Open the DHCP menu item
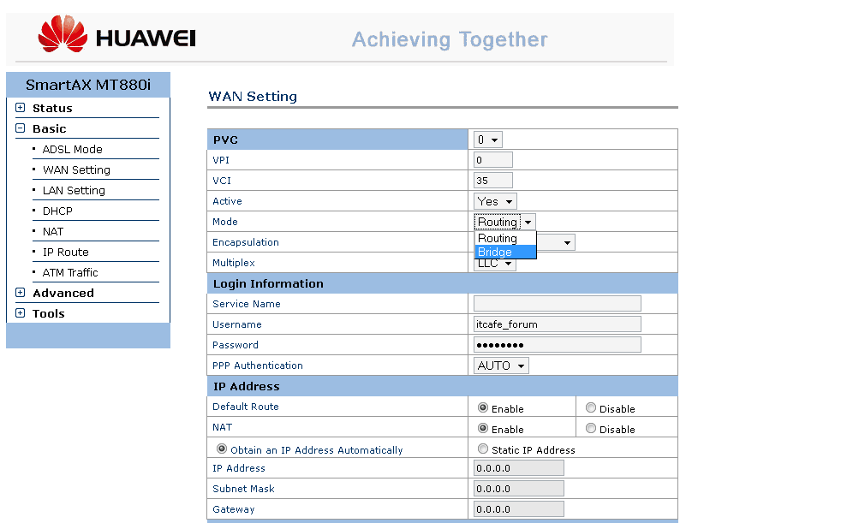859x523 pixels. tap(57, 211)
